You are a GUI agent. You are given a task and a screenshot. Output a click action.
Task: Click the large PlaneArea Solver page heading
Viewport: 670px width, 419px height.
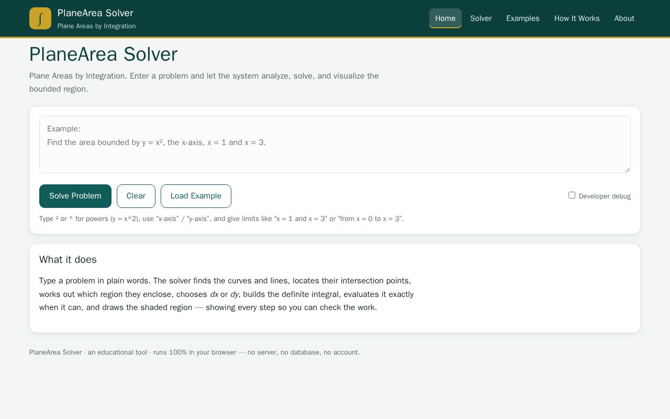click(103, 54)
